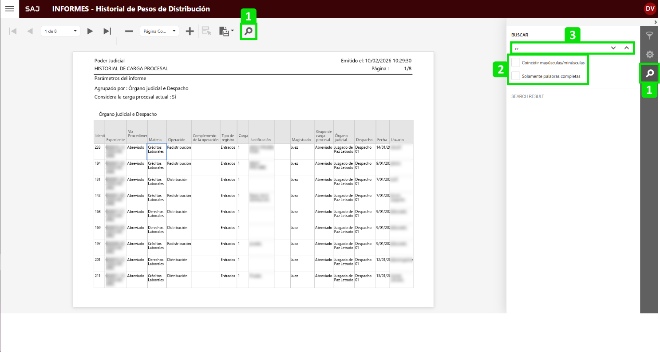Open the page number '1 de 8' dropdown
This screenshot has width=660, height=352.
[x=60, y=31]
